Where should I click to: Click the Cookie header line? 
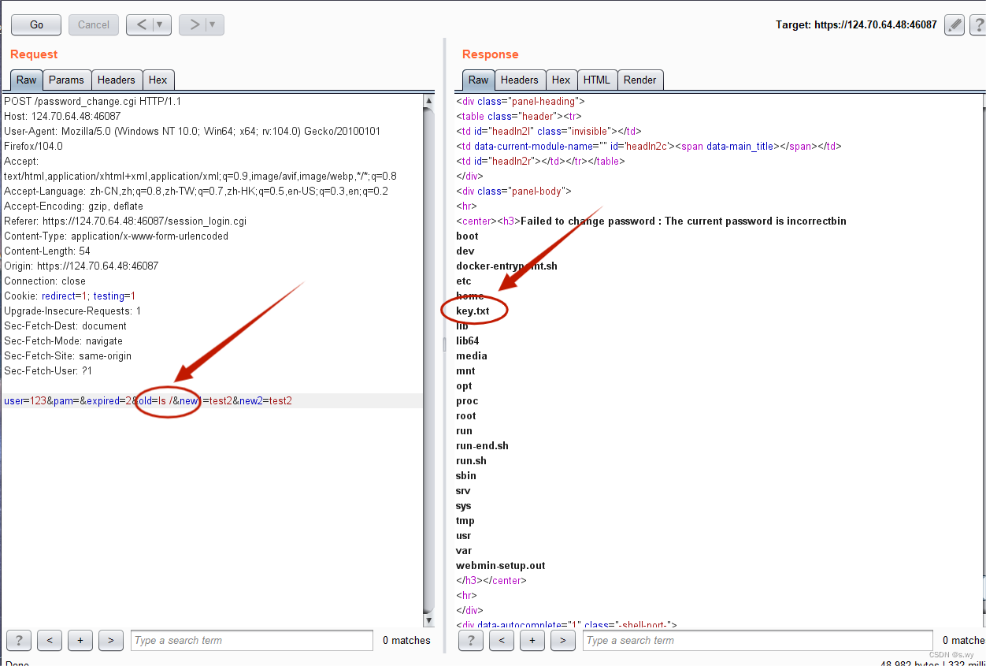click(70, 296)
